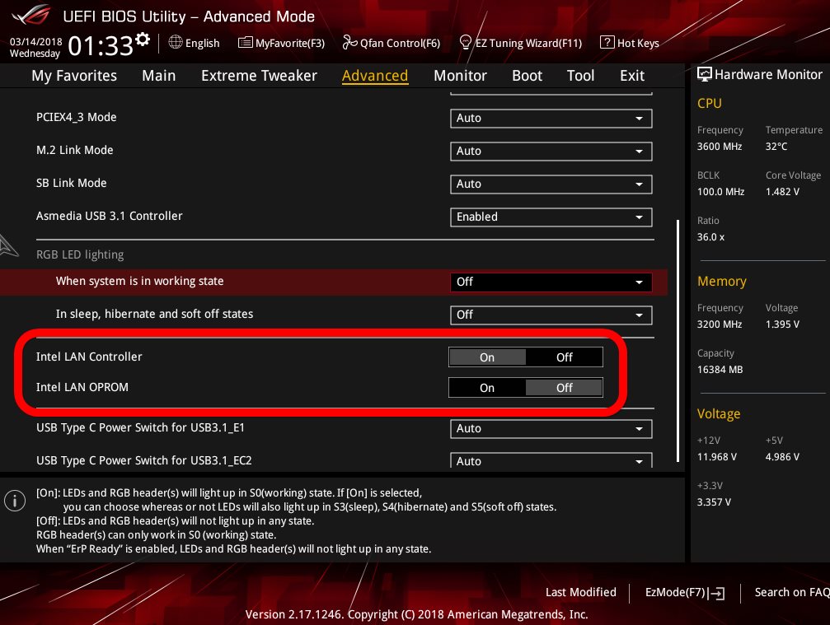Turn Intel LAN Controller Off
830x625 pixels.
[565, 357]
